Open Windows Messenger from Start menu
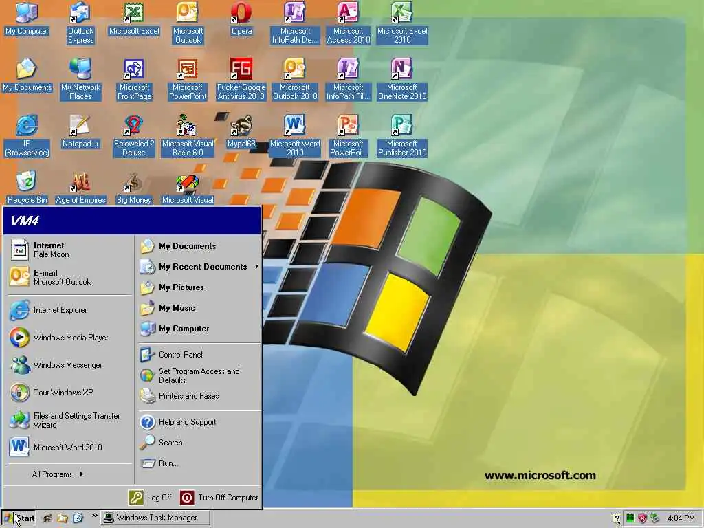The image size is (704, 528). (69, 365)
